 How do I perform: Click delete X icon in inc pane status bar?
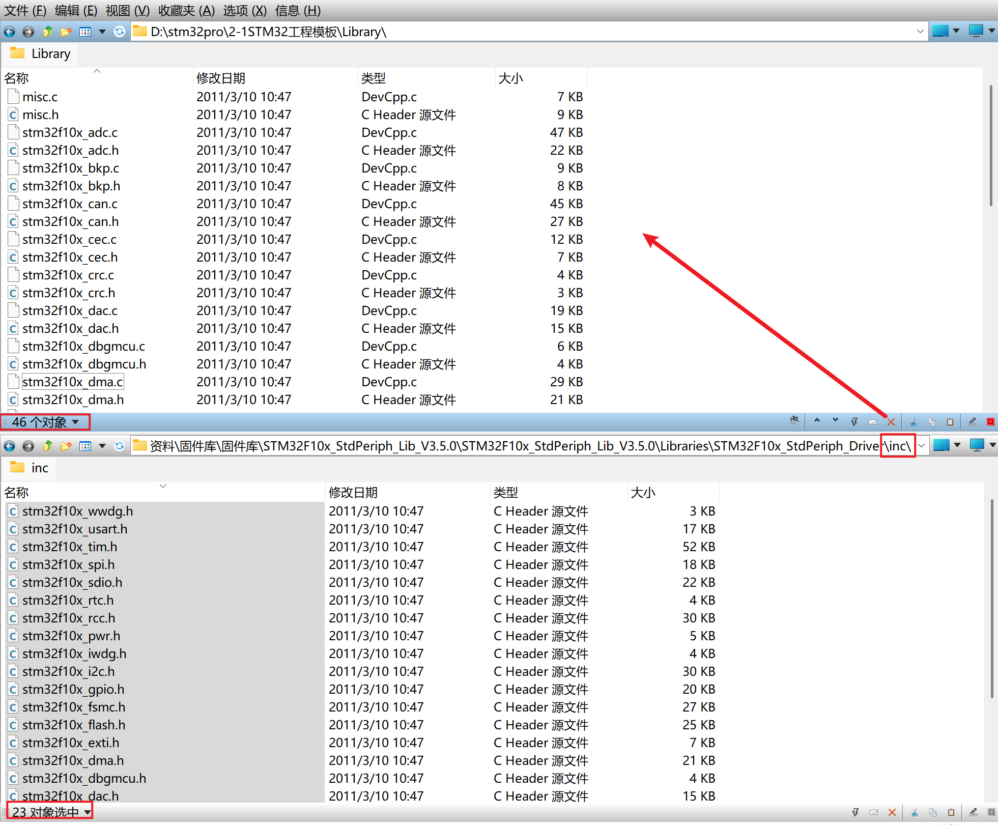click(x=892, y=812)
